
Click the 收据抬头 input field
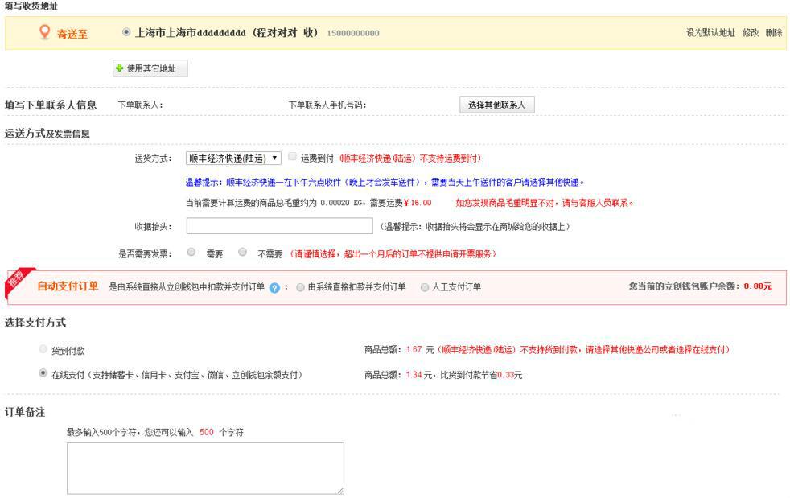[279, 226]
